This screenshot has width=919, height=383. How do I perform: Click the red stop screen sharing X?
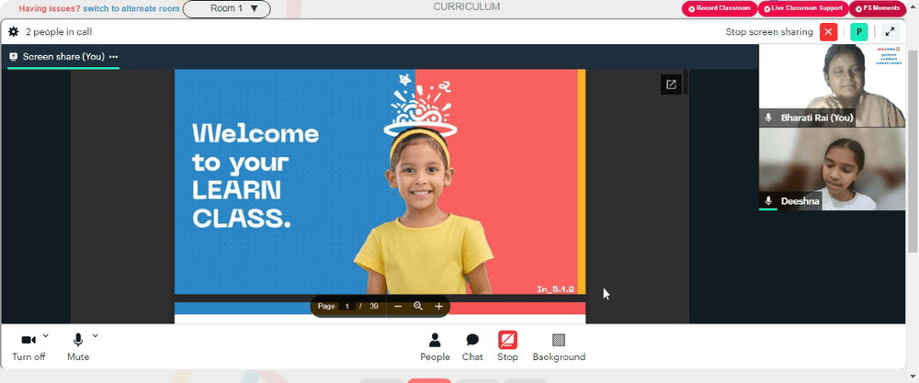(828, 32)
